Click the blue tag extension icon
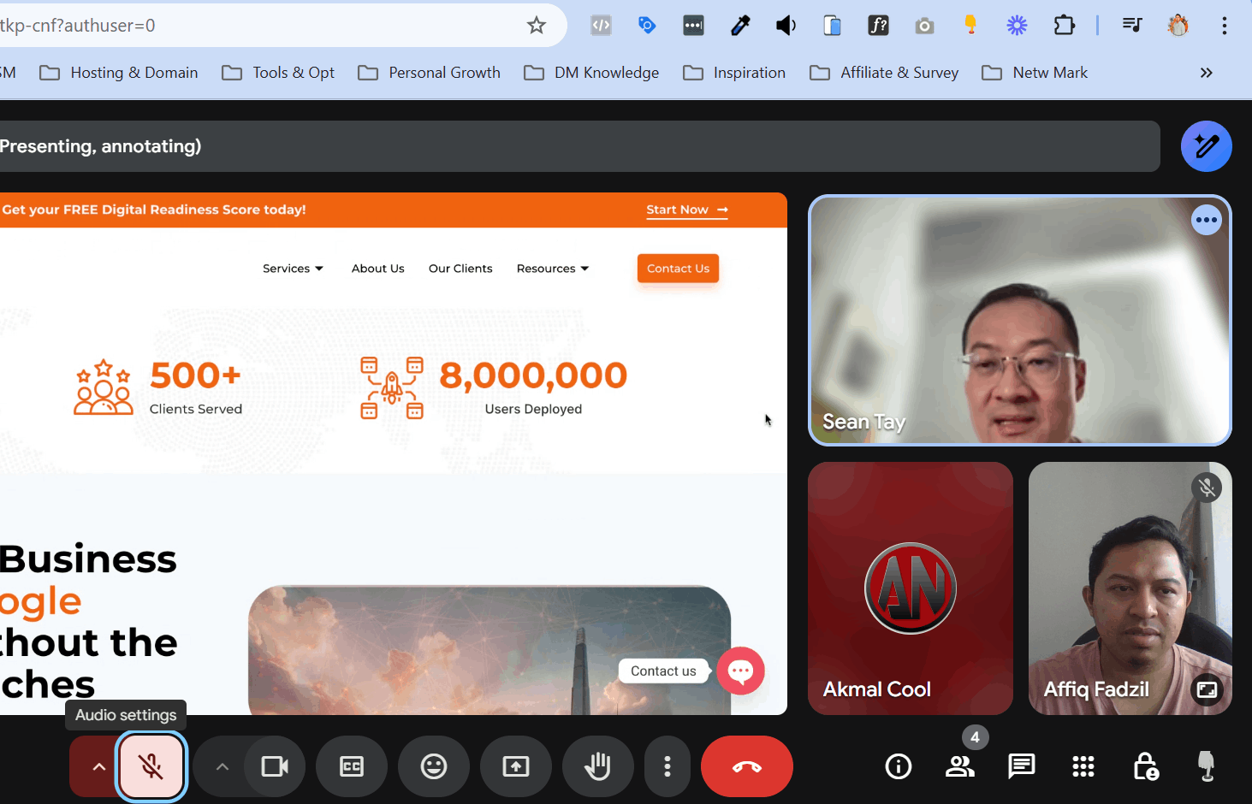The height and width of the screenshot is (804, 1252). (x=647, y=26)
